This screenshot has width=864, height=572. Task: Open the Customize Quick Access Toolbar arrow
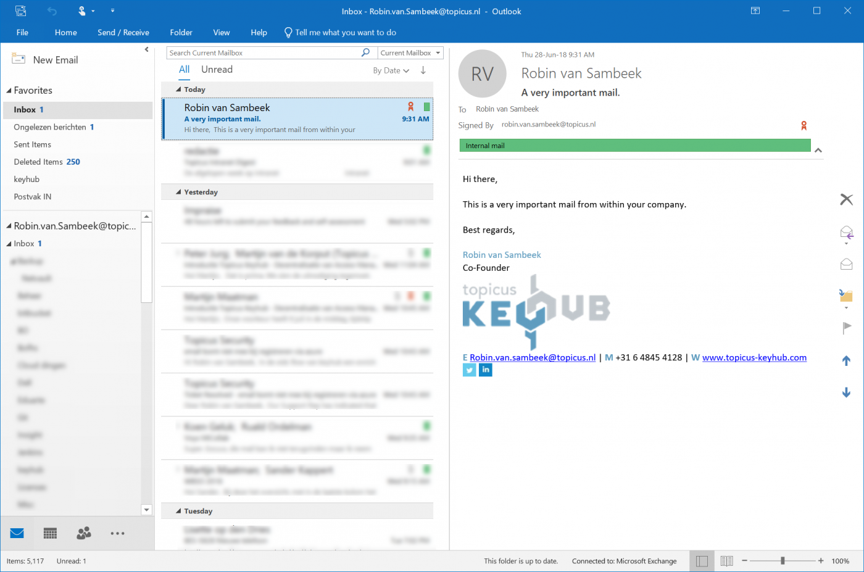(x=112, y=10)
